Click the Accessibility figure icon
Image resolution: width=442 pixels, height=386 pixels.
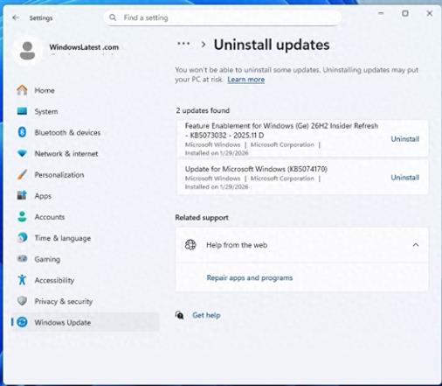(x=22, y=280)
